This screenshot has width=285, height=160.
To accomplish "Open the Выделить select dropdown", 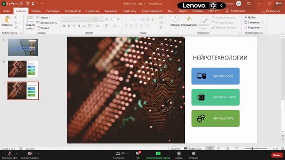I will tap(253, 28).
